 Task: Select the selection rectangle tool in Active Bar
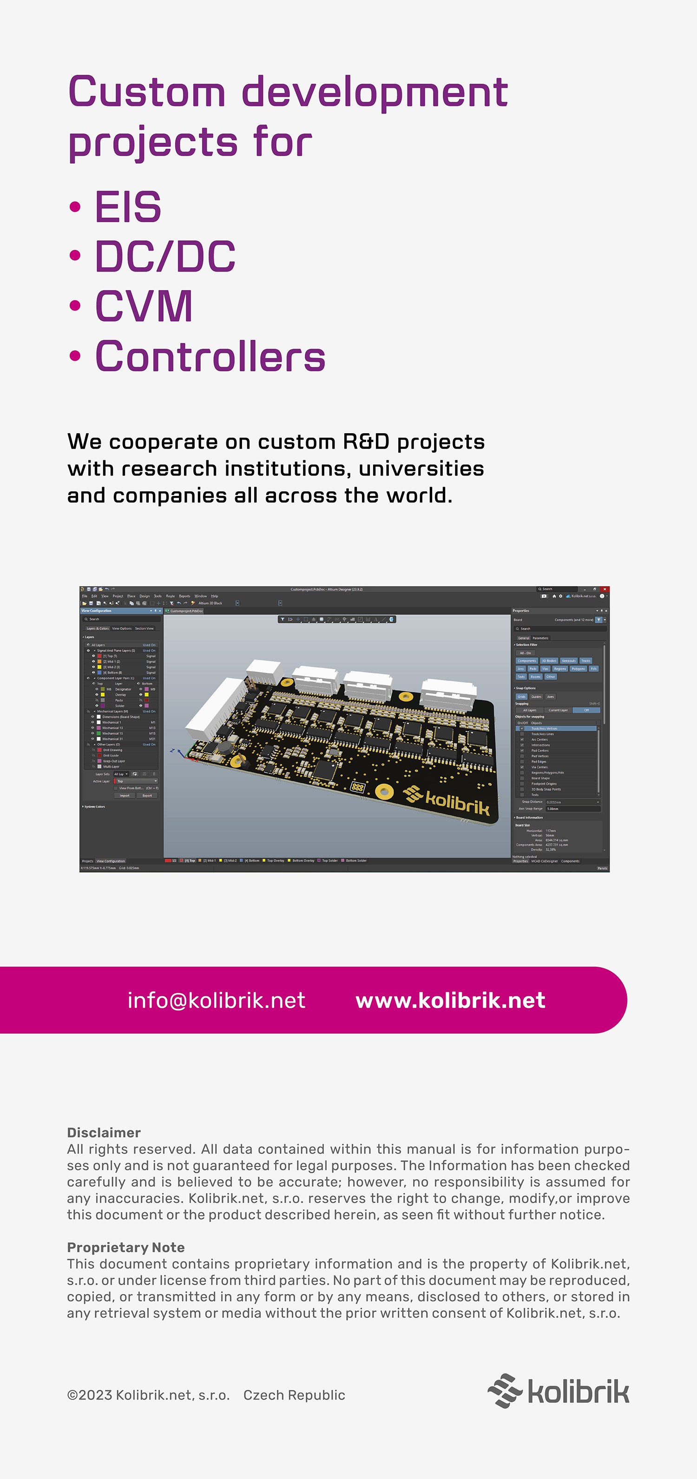click(306, 620)
